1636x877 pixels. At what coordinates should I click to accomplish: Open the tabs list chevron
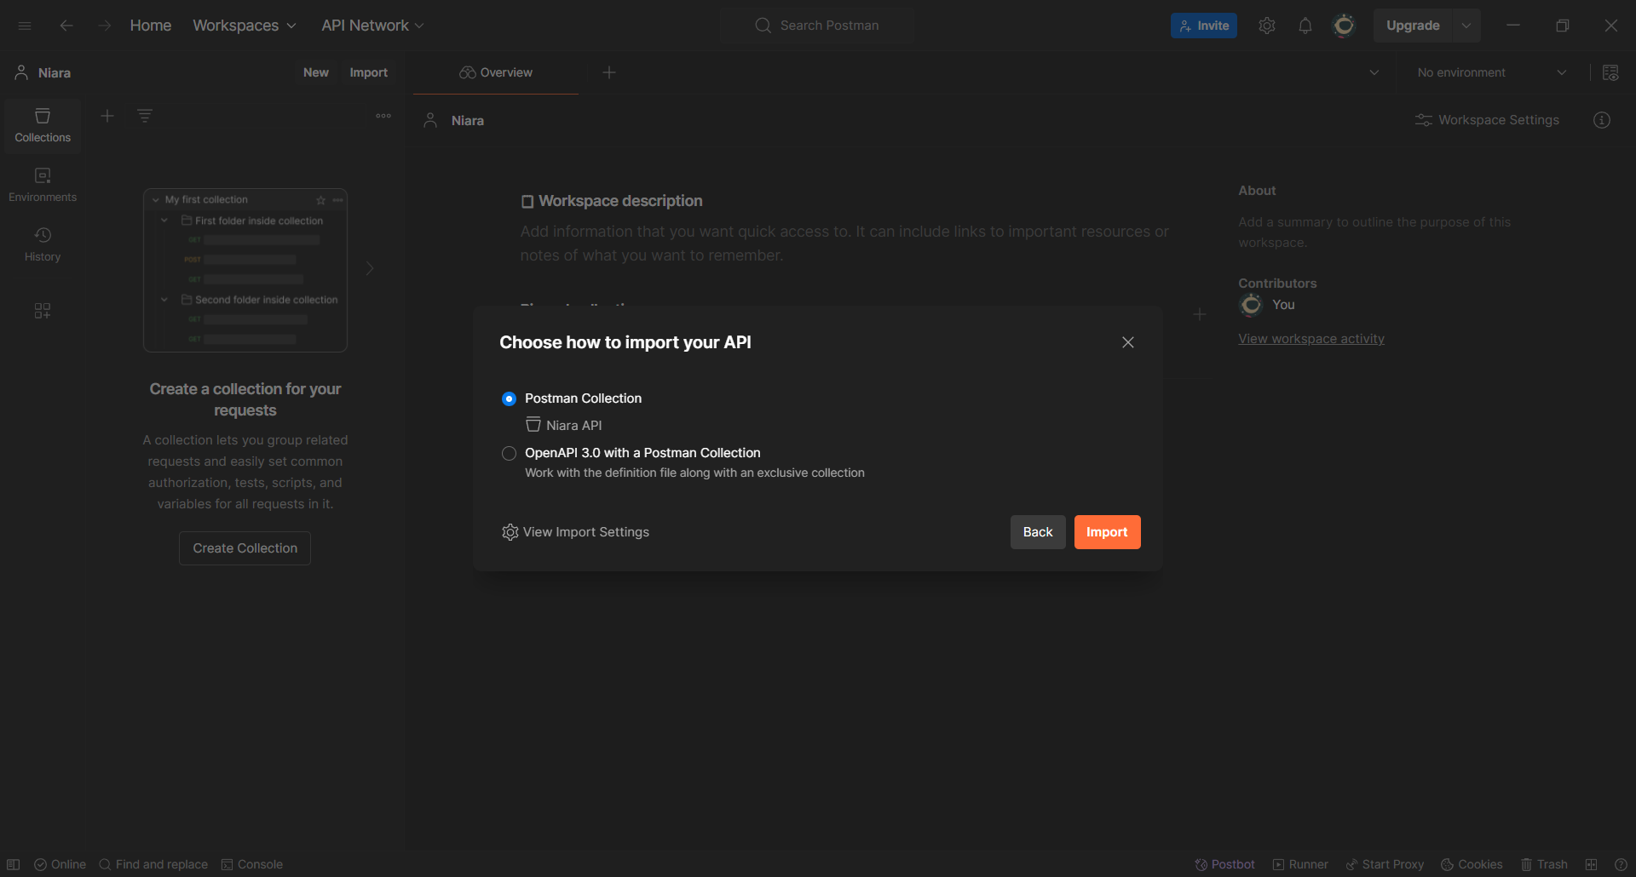1374,72
